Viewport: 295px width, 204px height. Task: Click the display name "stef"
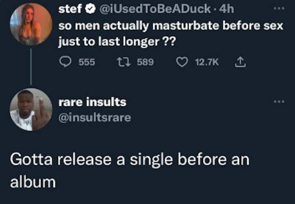[70, 10]
